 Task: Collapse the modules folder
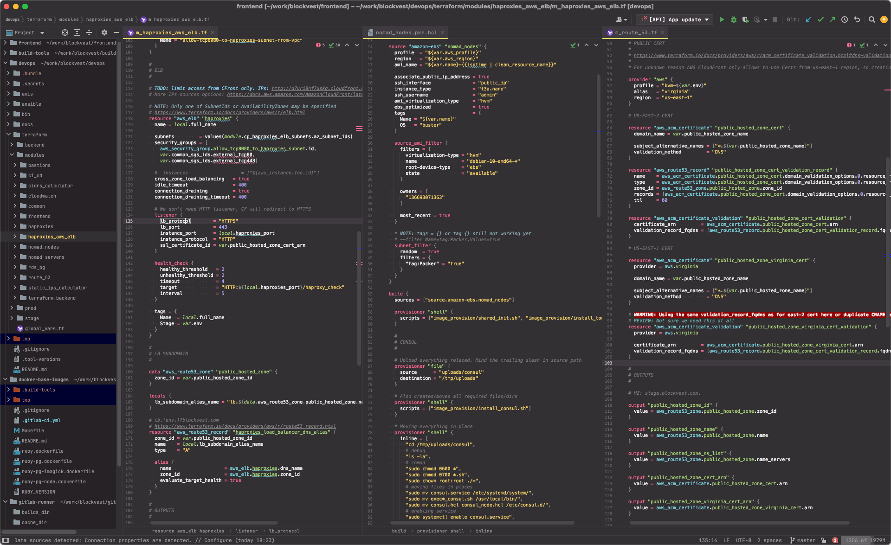12,155
